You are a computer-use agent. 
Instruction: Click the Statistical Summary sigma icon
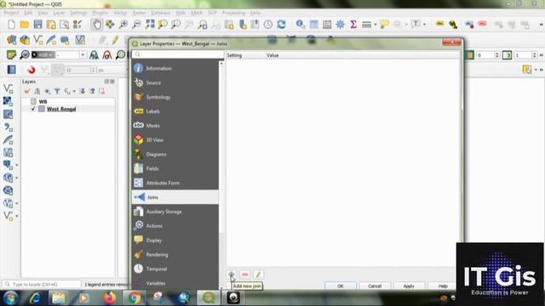pyautogui.click(x=353, y=25)
